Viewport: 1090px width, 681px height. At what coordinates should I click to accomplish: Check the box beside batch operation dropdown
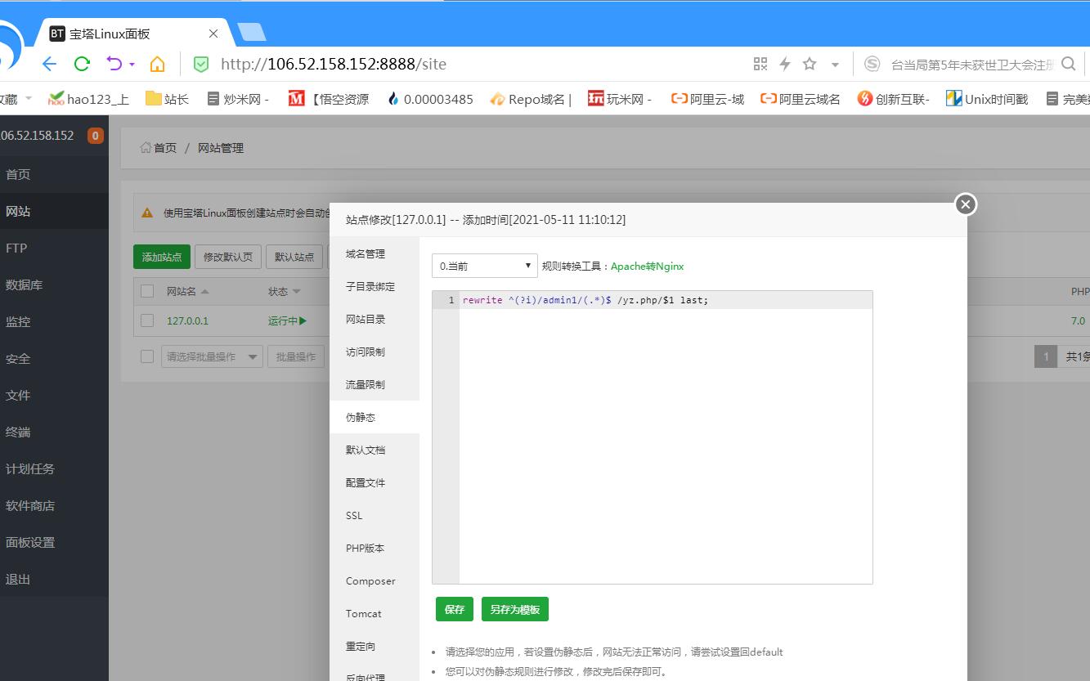point(147,356)
